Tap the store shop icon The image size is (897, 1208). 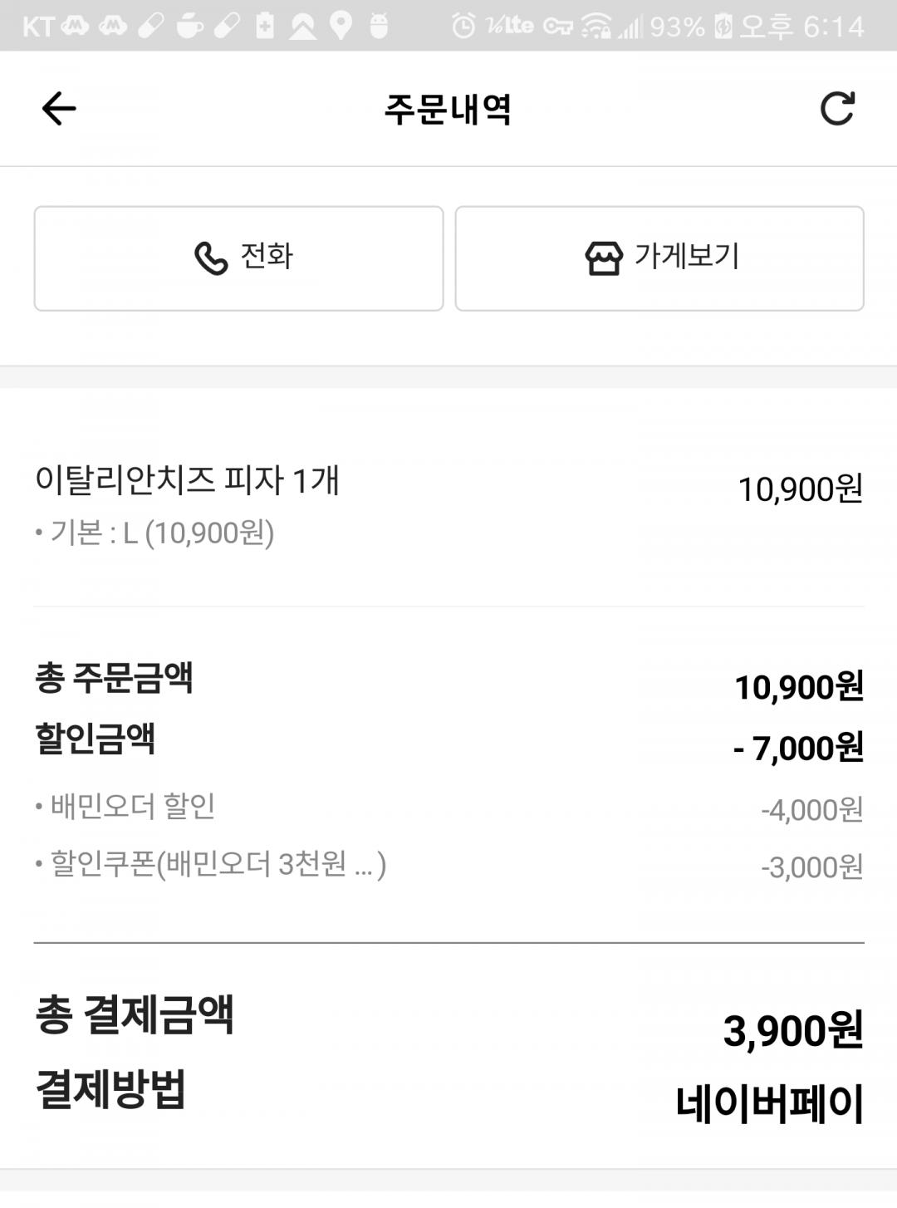(x=603, y=258)
